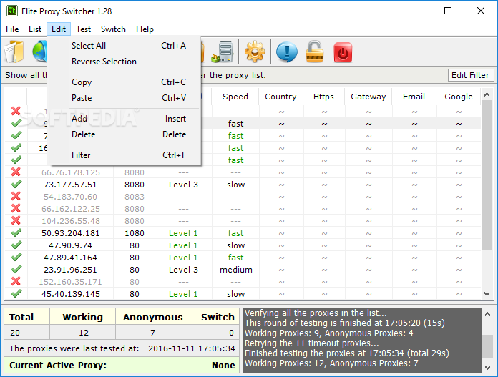Open the List menu
Image resolution: width=498 pixels, height=377 pixels.
[35, 29]
